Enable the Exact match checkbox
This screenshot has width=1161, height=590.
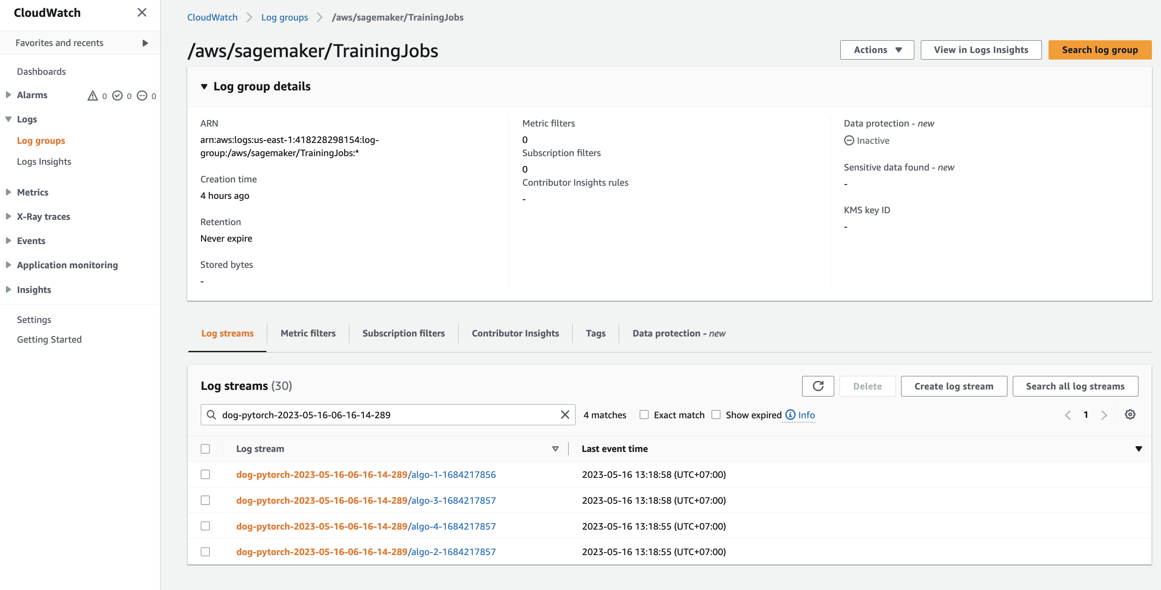click(644, 415)
